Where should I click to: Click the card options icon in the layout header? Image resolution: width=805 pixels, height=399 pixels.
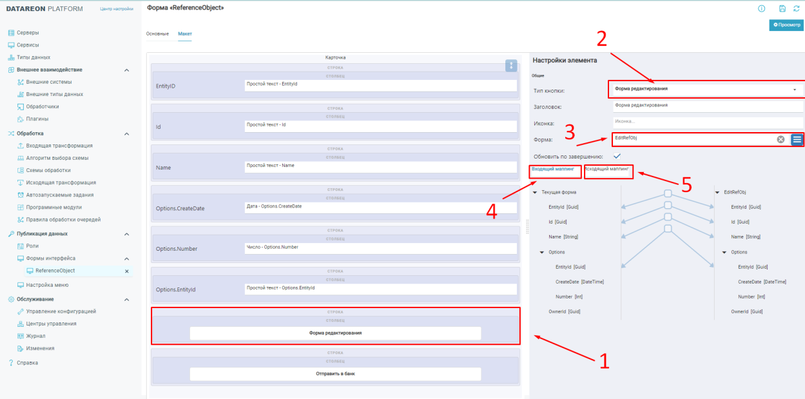pos(510,66)
